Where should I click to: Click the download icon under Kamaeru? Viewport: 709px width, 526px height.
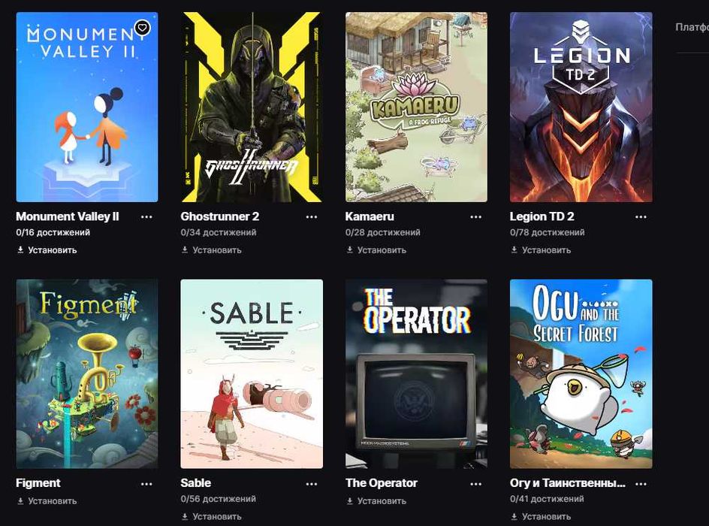click(x=349, y=249)
